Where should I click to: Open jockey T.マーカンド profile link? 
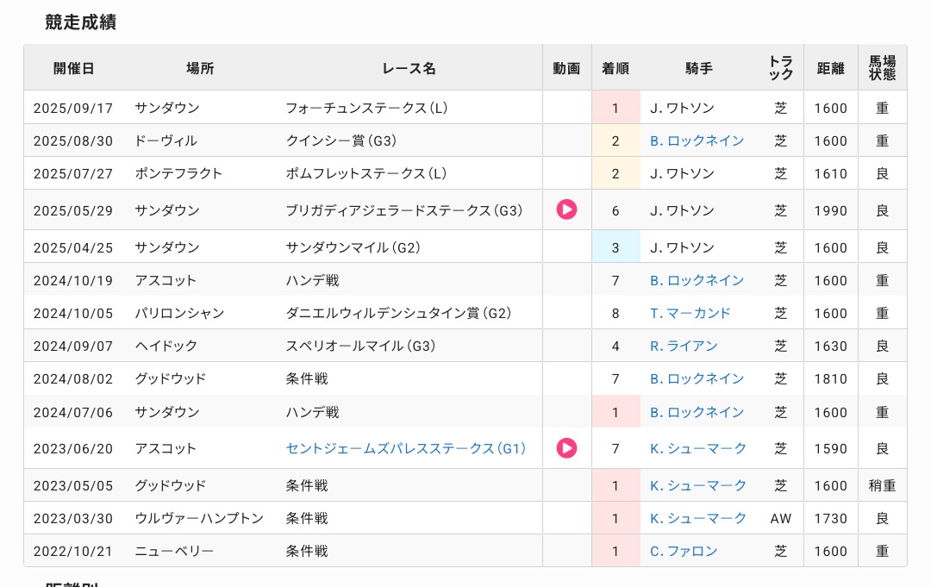tap(690, 313)
